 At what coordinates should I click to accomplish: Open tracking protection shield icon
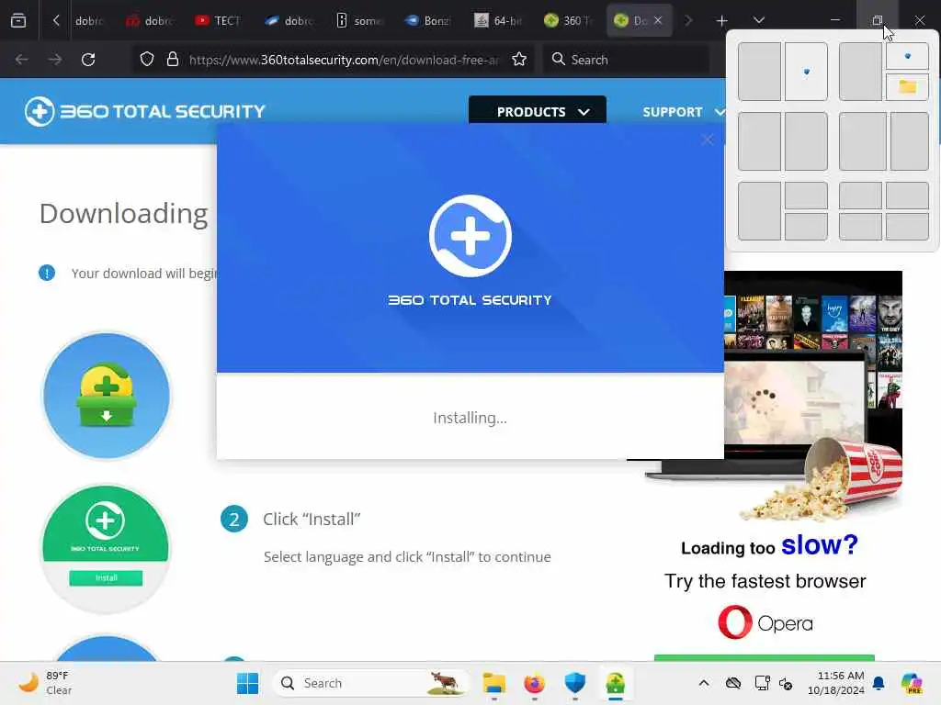point(147,60)
